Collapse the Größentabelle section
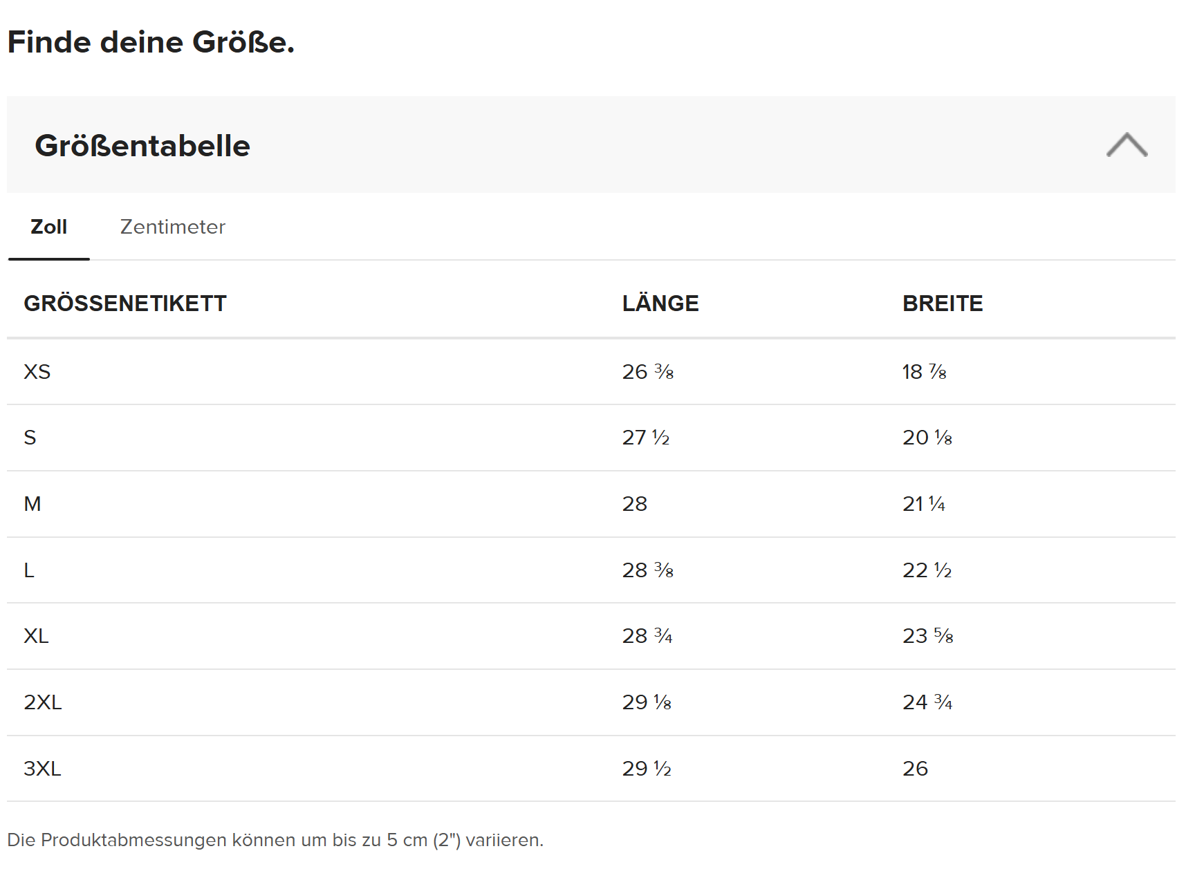This screenshot has height=889, width=1195. pyautogui.click(x=1128, y=147)
